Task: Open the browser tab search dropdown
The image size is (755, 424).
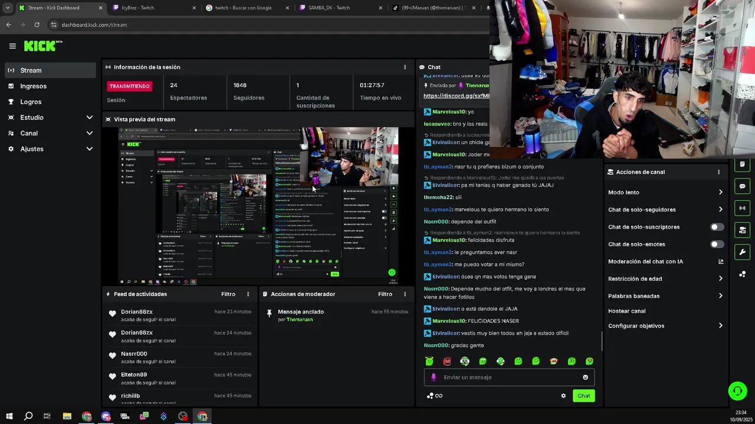Action: point(7,8)
